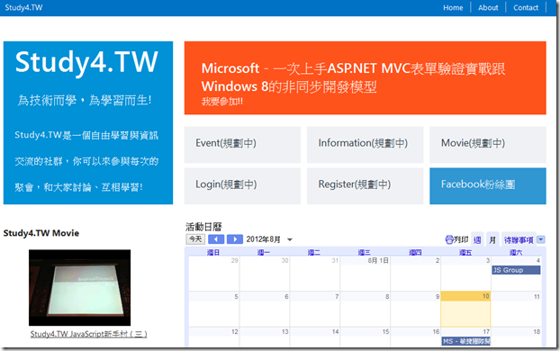Open the Contact menu item
560x351 pixels.
point(526,7)
